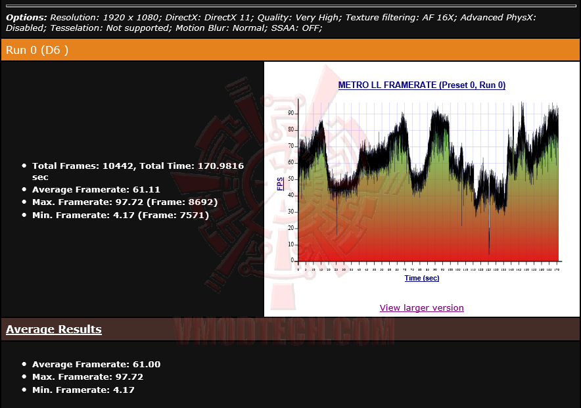Select Max. Framerate: 97.72 in average results

pyautogui.click(x=87, y=377)
